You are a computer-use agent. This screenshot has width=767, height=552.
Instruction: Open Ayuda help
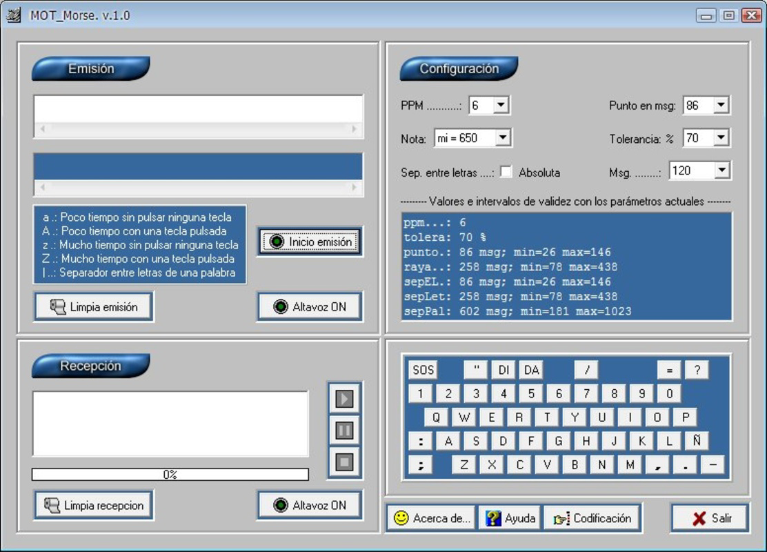510,518
